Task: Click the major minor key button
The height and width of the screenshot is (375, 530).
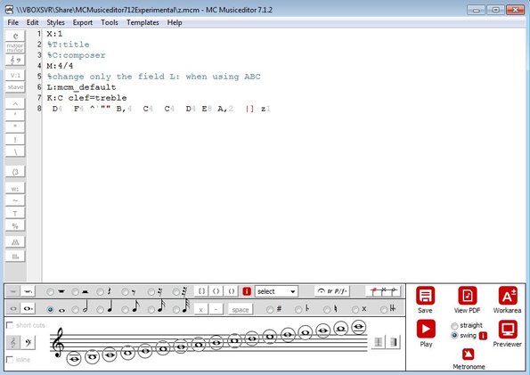Action: 15,48
